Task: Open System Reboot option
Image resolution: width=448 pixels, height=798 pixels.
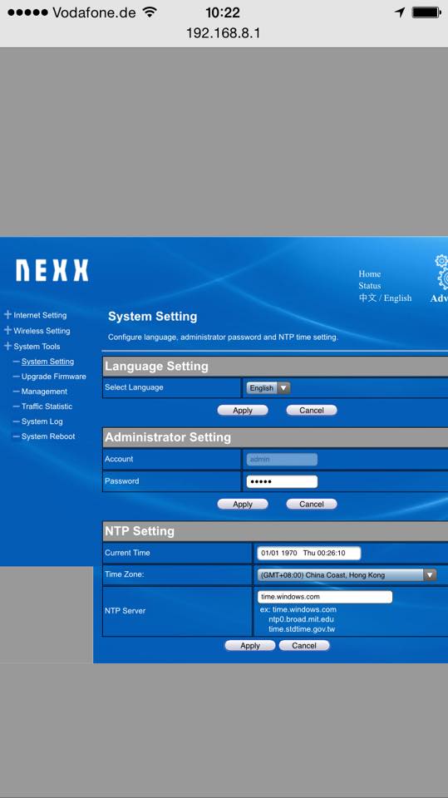Action: [48, 436]
